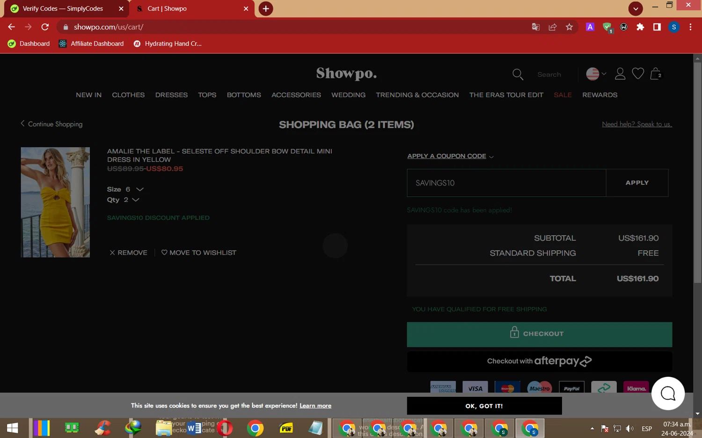Screen dimensions: 702x438
Task: Open Microsoft Word from the taskbar
Action: click(194, 428)
